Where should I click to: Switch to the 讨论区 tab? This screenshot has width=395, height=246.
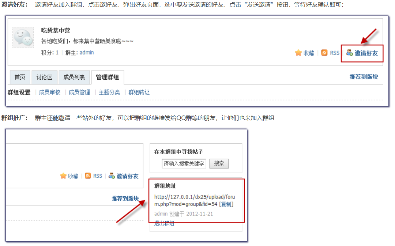pyautogui.click(x=44, y=77)
